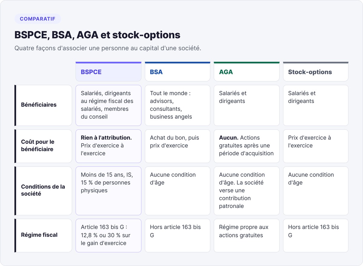Image resolution: width=363 pixels, height=266 pixels.
Task: Click the BSA Aucune condition d'âge cell
Action: (178, 191)
